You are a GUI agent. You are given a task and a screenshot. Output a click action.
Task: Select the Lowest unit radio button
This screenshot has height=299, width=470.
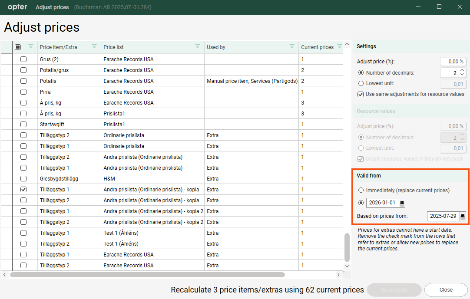(361, 83)
